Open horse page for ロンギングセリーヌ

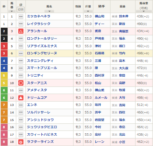point(42,53)
